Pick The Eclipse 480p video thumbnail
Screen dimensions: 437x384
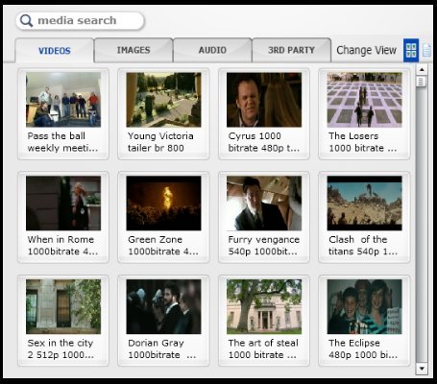(x=364, y=306)
